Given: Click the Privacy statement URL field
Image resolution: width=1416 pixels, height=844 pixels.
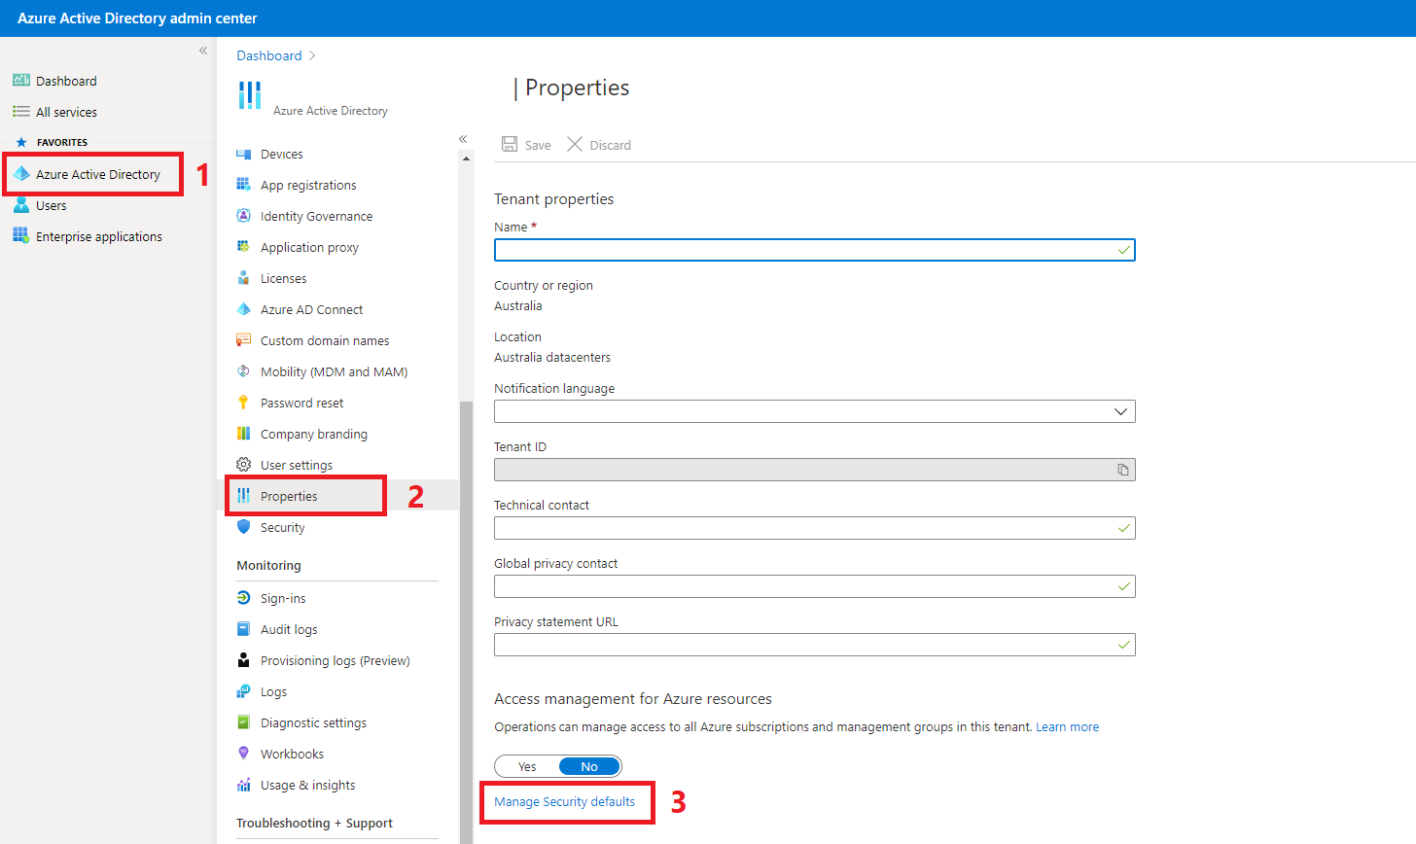Looking at the screenshot, I should click(x=815, y=645).
